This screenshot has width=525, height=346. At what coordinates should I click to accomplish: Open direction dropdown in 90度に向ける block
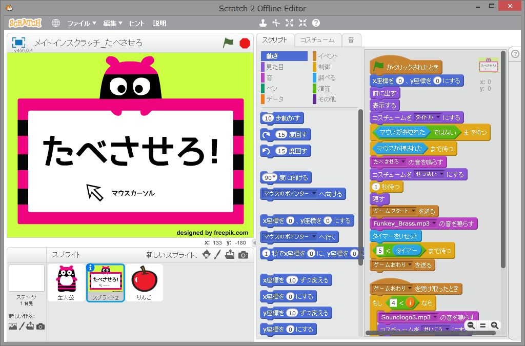275,177
